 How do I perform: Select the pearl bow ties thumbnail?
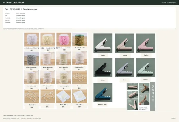coord(48,96)
